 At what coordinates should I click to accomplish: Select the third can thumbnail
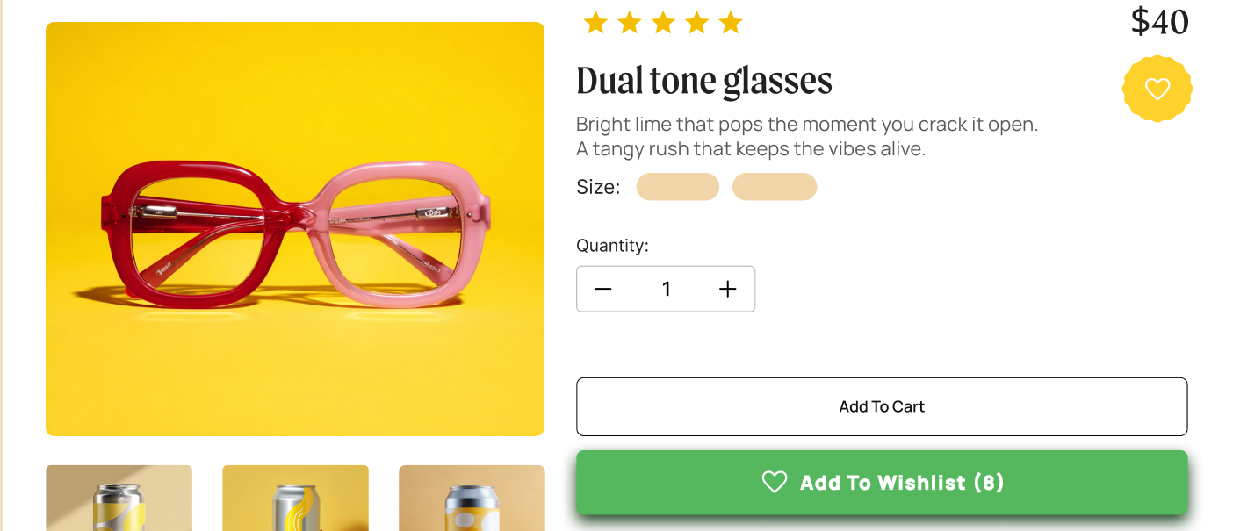pyautogui.click(x=472, y=498)
